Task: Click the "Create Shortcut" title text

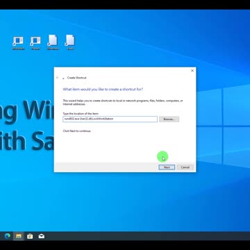Action: click(x=77, y=78)
